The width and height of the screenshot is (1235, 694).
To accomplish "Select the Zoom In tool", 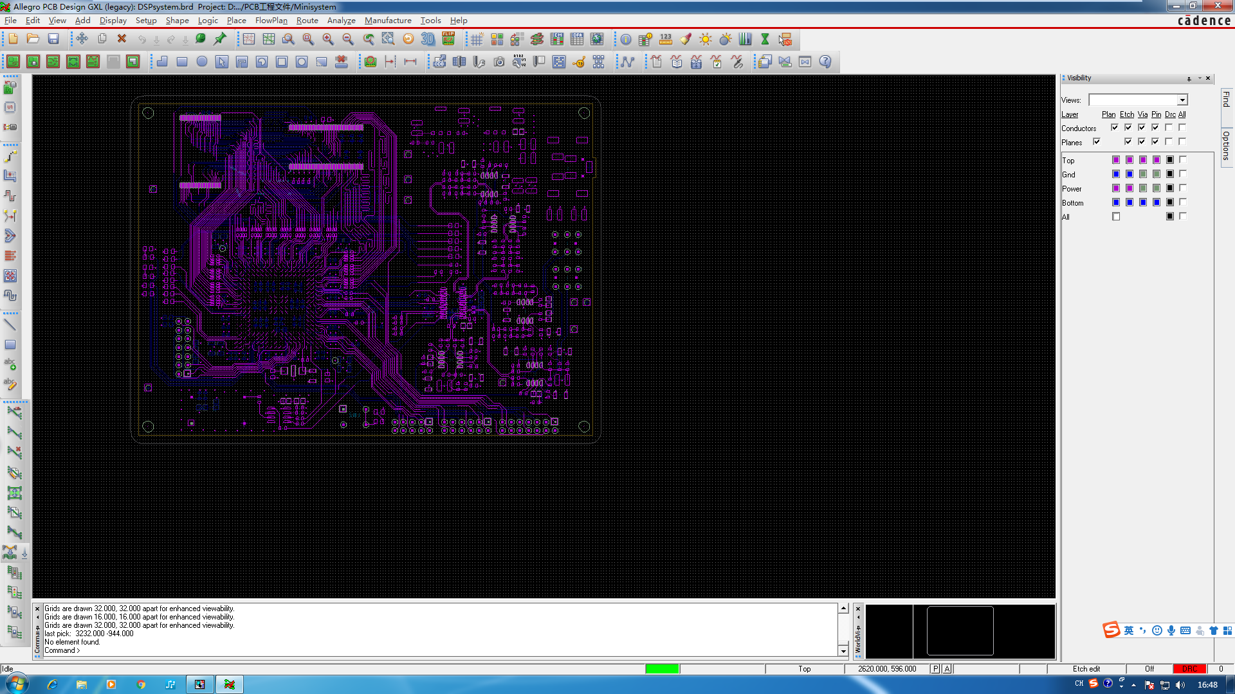I will pyautogui.click(x=328, y=39).
